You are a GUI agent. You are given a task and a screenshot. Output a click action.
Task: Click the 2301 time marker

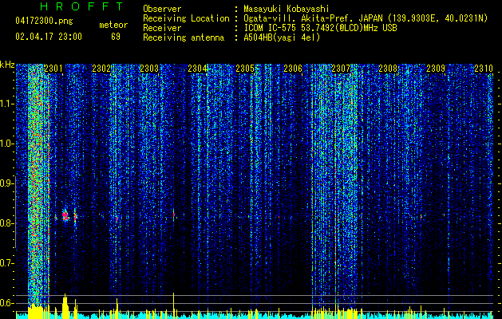(x=53, y=69)
